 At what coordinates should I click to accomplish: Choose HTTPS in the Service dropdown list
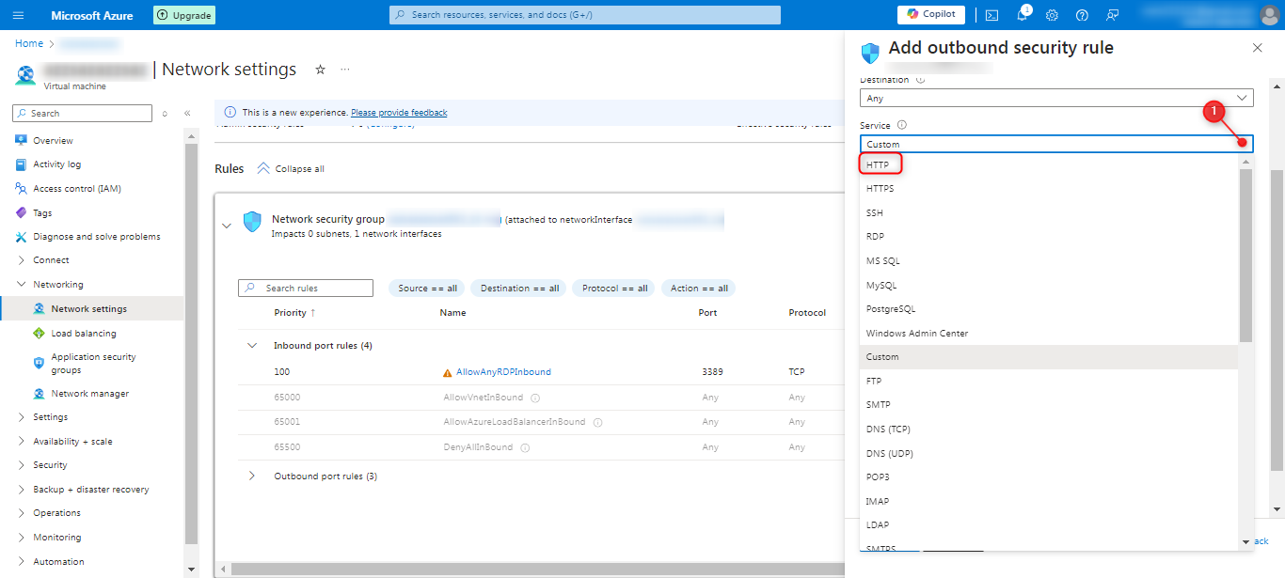(x=880, y=189)
